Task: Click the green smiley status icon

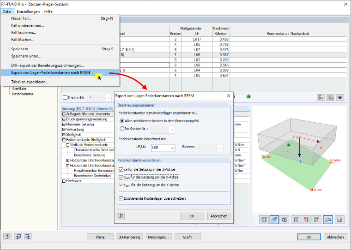Action: coord(248,96)
